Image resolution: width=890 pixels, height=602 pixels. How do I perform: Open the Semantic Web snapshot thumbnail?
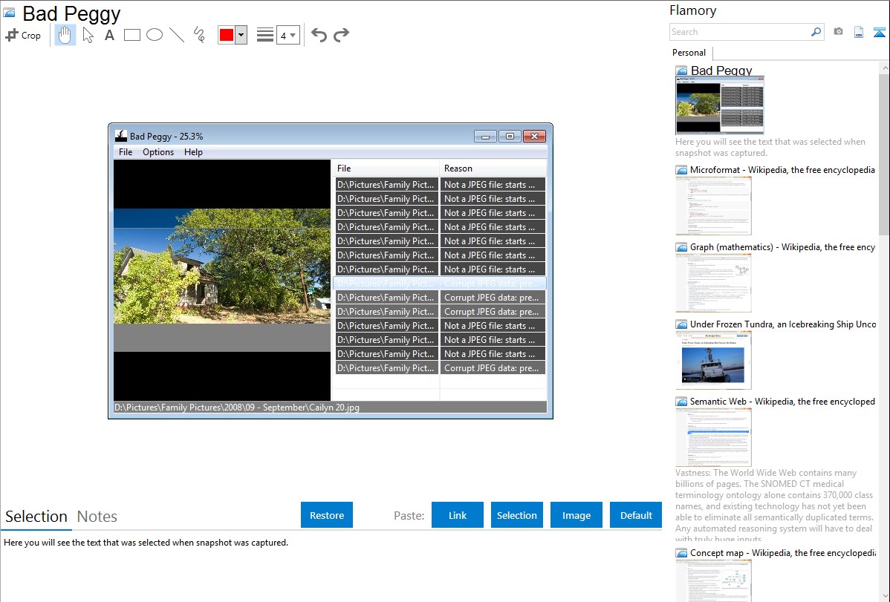click(x=713, y=436)
